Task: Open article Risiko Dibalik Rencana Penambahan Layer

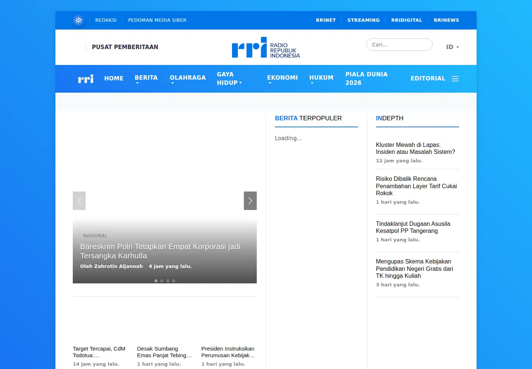Action: coord(416,186)
